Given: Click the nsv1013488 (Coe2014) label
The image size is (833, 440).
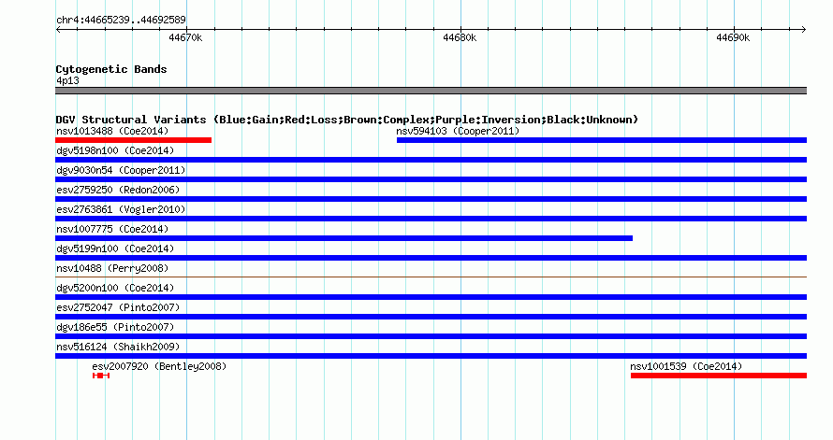Looking at the screenshot, I should tap(112, 131).
